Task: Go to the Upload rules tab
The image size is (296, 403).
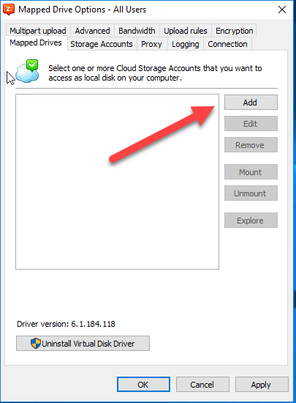Action: (186, 31)
